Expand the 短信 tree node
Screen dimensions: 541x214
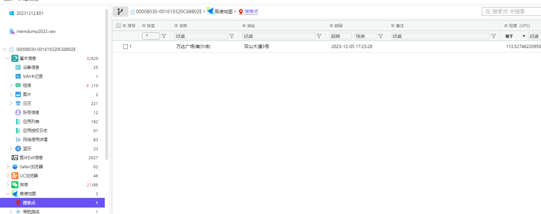(x=11, y=85)
